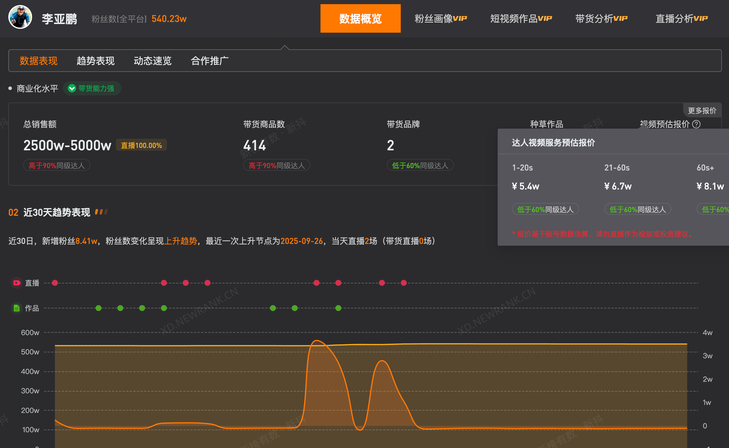
Task: Toggle the 作品 series visibility in the legend
Action: (x=32, y=308)
